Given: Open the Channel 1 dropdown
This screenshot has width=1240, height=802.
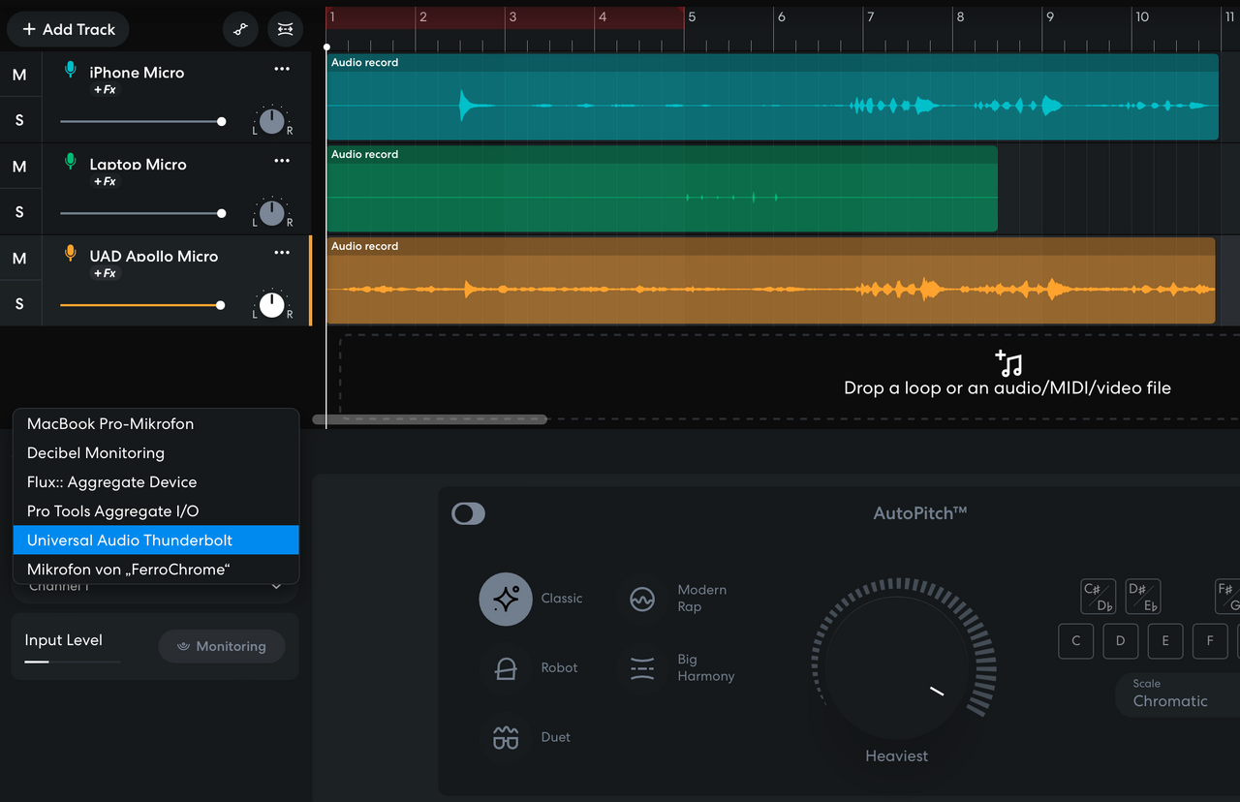Looking at the screenshot, I should [155, 587].
